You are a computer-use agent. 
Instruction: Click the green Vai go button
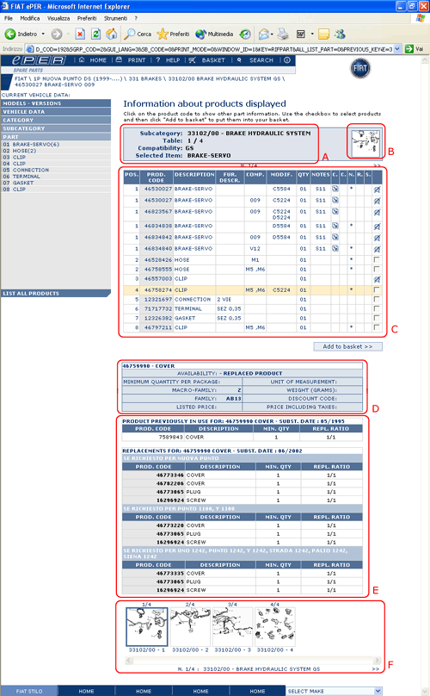click(414, 49)
